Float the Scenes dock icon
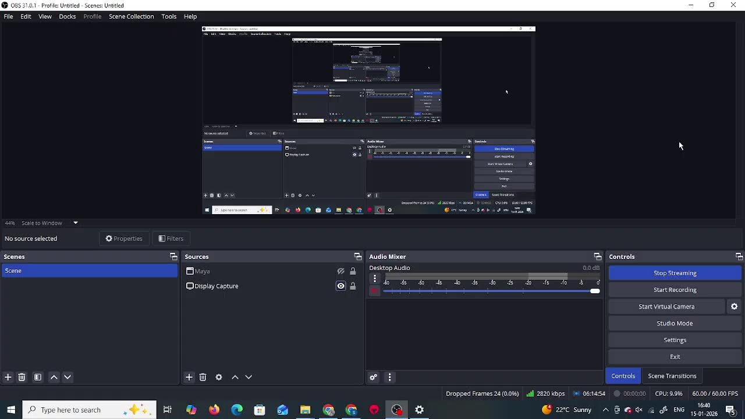 [x=173, y=257]
